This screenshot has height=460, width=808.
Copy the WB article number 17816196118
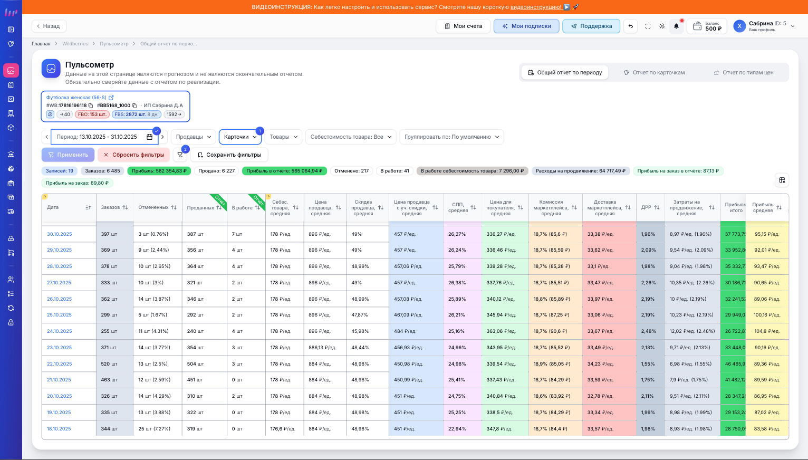tap(91, 106)
